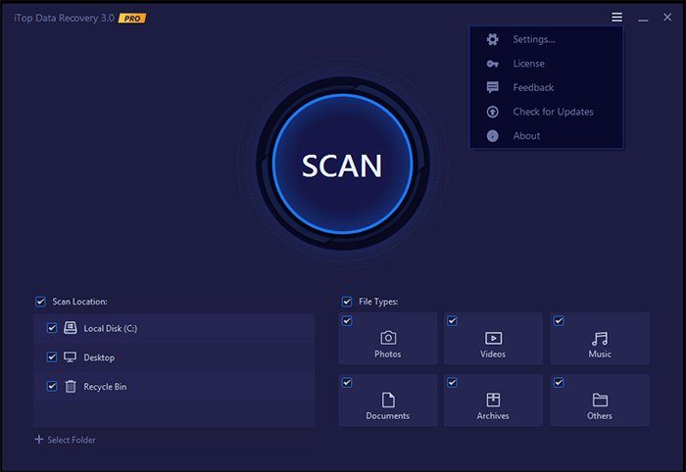The height and width of the screenshot is (472, 686).
Task: Click the Documents file icon
Action: (388, 400)
